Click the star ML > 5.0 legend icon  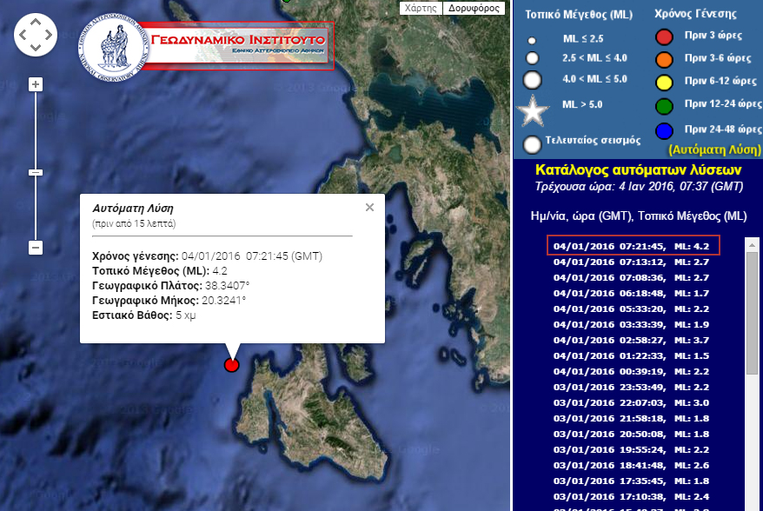[x=533, y=110]
